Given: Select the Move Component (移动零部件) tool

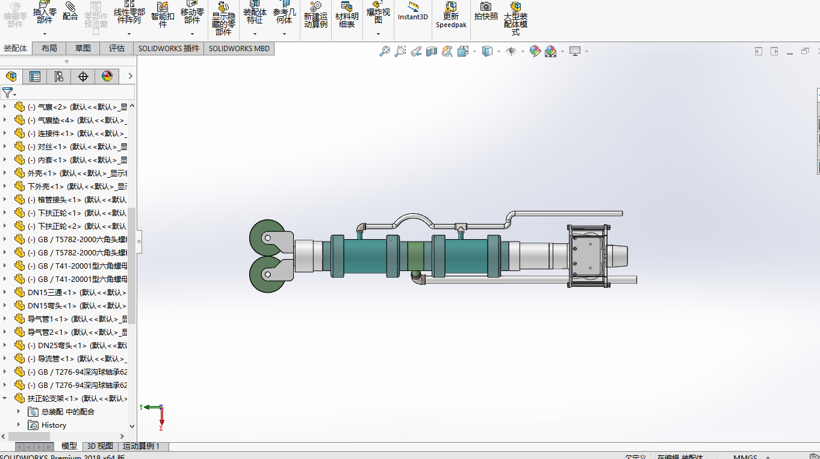Looking at the screenshot, I should [192, 13].
